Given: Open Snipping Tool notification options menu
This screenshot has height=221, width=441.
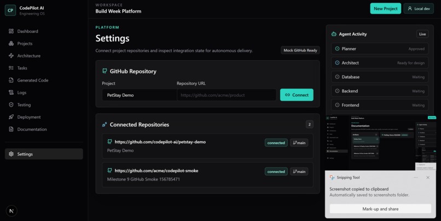Looking at the screenshot, I should (416, 177).
